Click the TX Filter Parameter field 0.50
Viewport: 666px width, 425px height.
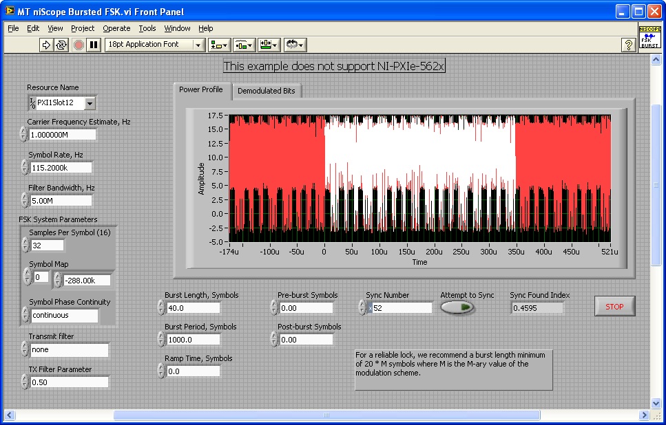[x=70, y=382]
